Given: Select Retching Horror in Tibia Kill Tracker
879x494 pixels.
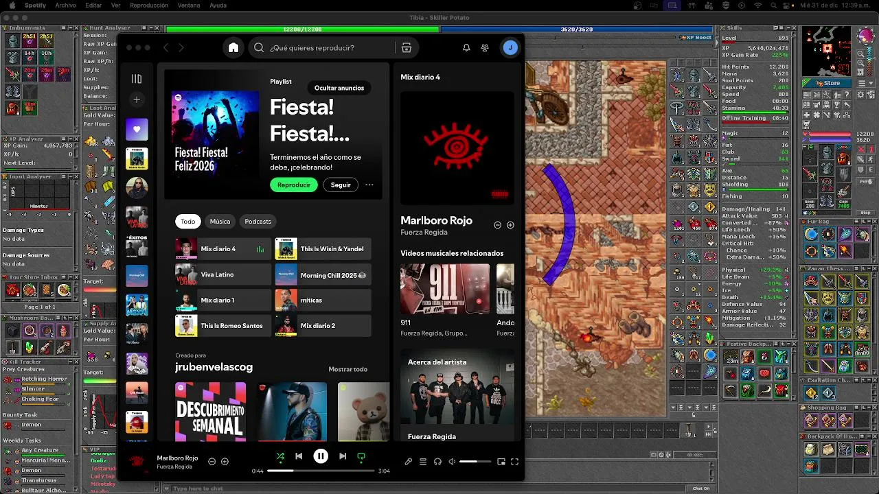Looking at the screenshot, I should (44, 379).
